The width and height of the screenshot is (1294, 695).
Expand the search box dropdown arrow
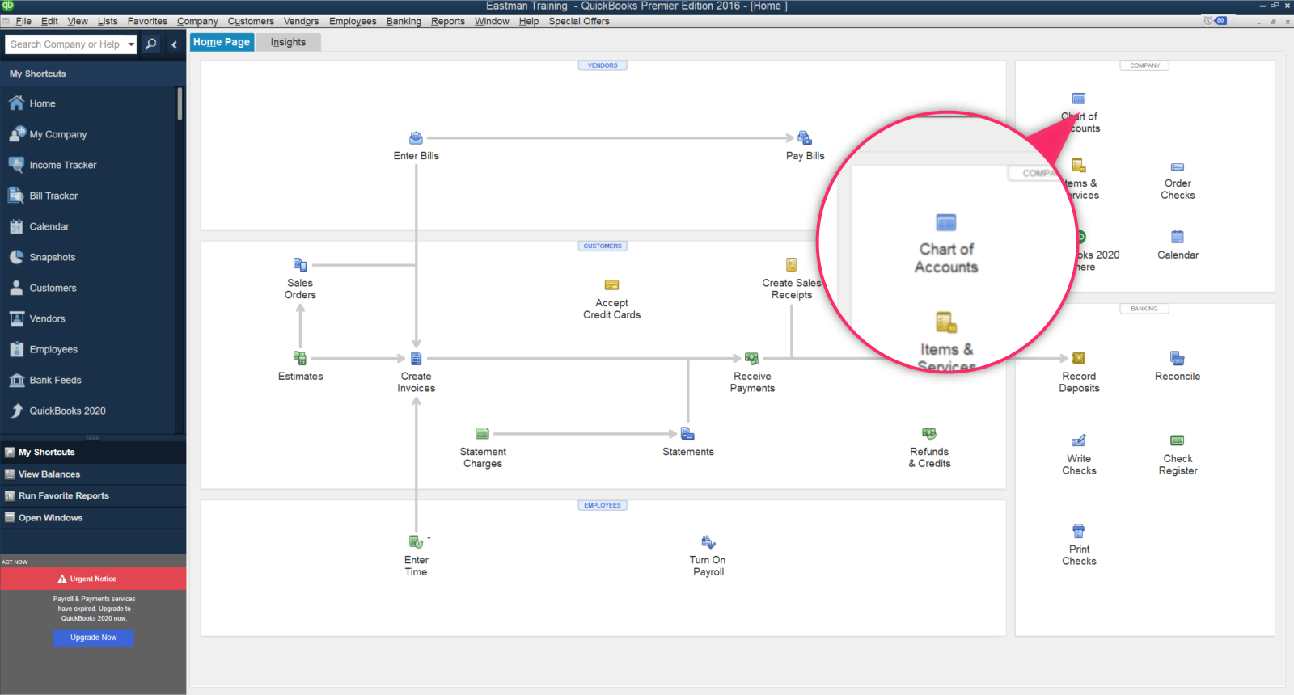point(131,44)
